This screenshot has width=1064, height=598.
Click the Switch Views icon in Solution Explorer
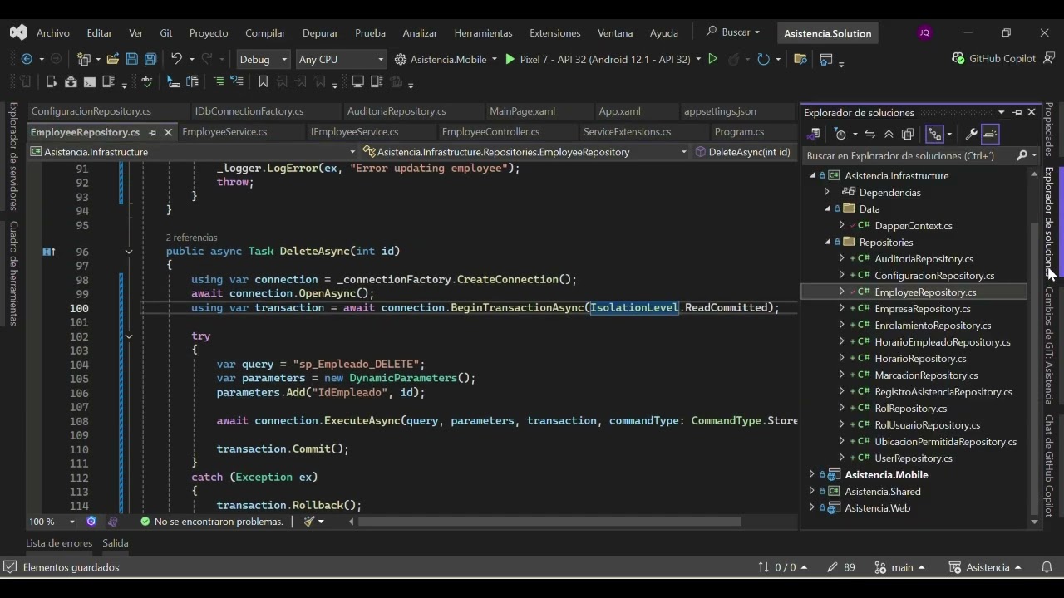coord(814,134)
